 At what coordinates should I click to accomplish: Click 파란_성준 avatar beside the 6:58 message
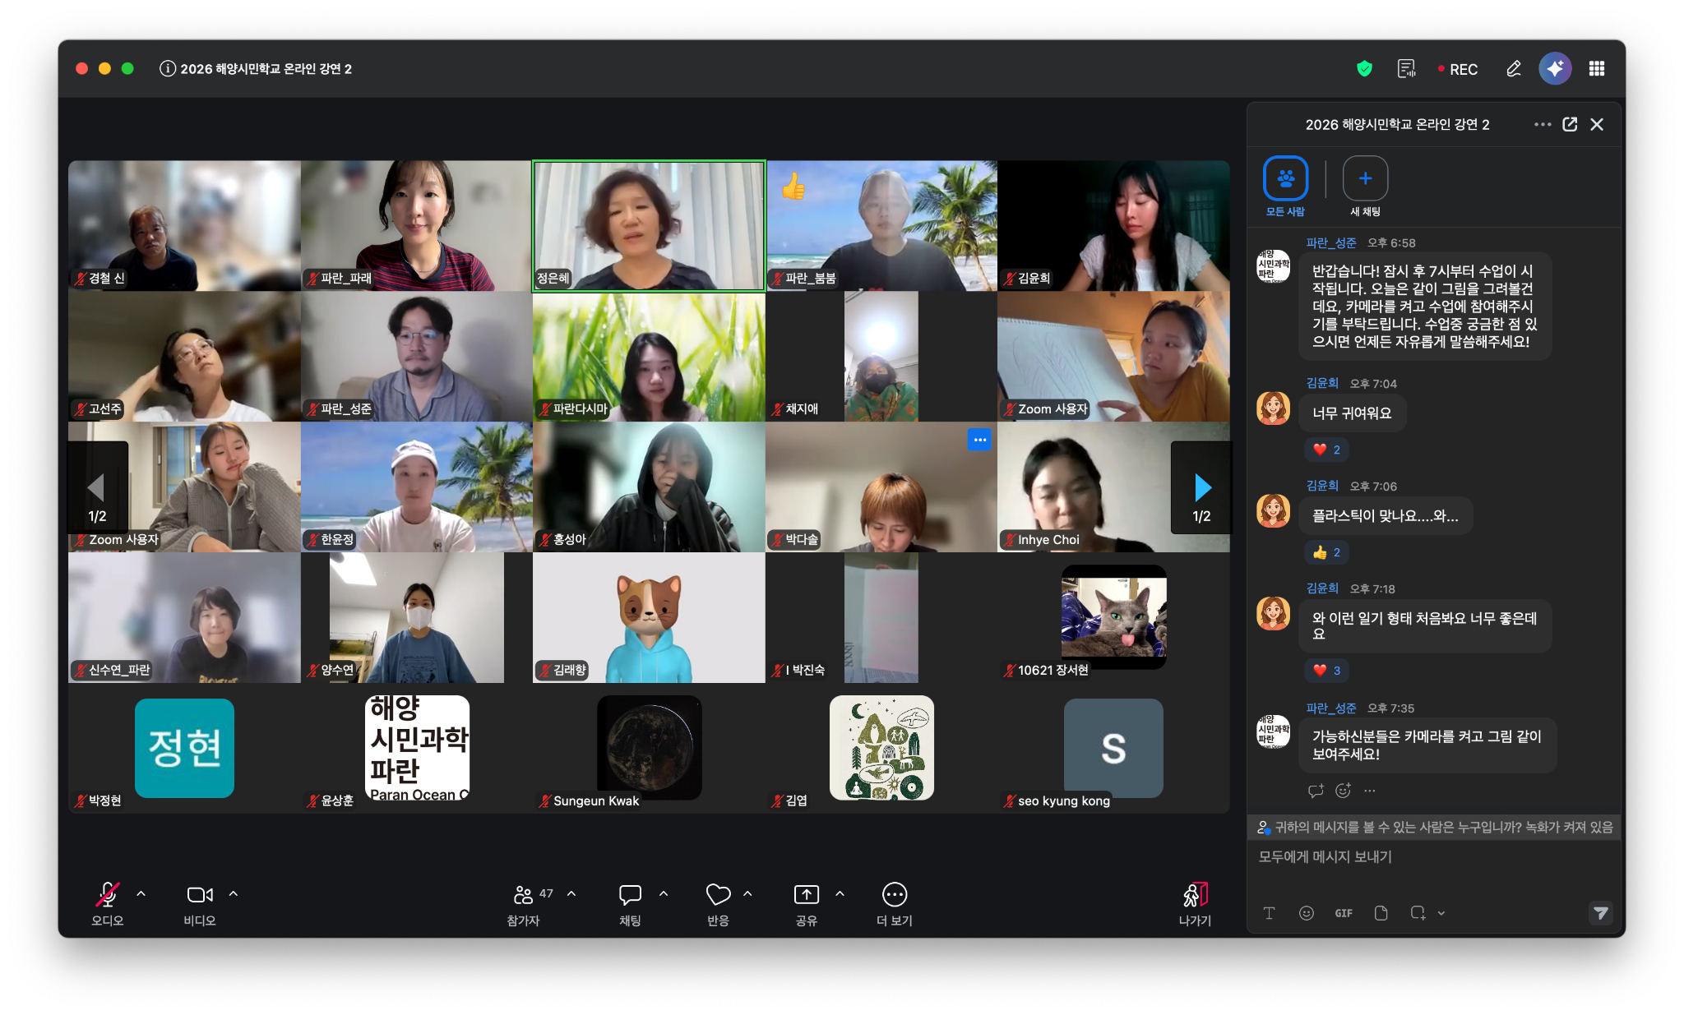1273,267
